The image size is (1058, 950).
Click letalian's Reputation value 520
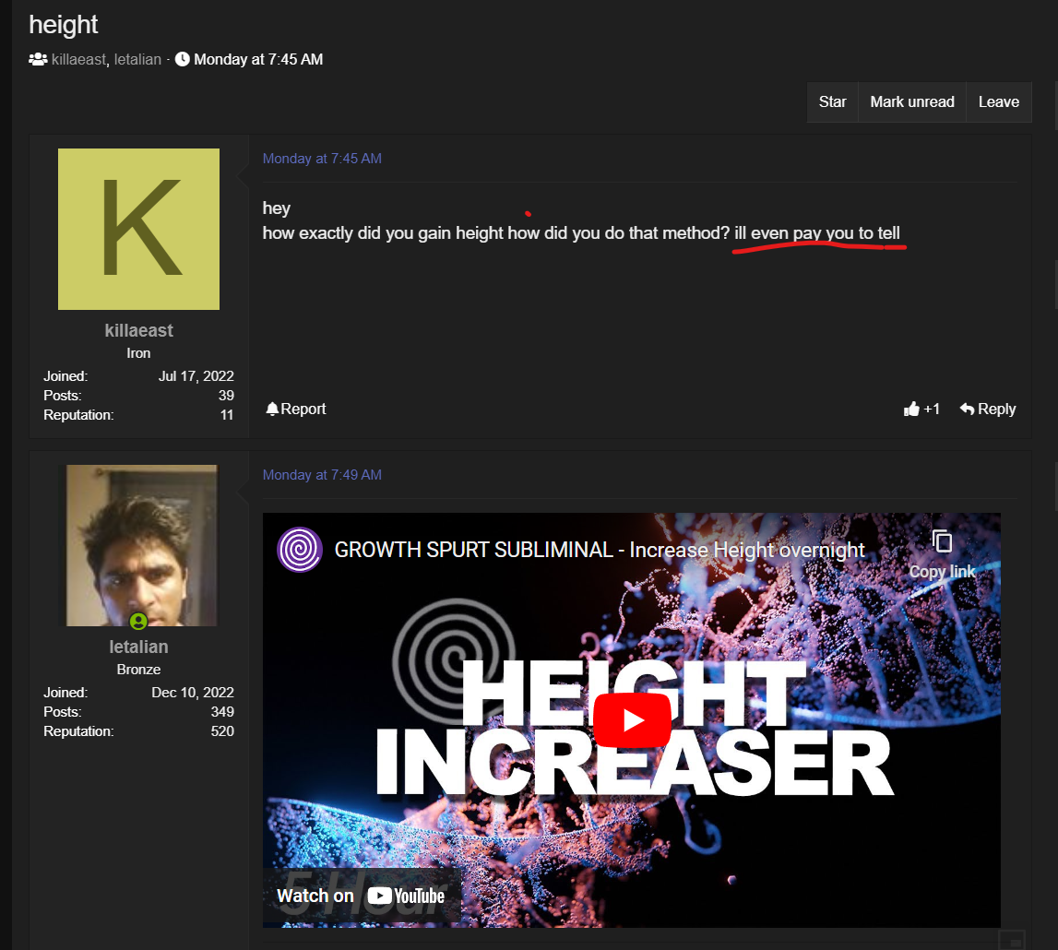pyautogui.click(x=222, y=731)
